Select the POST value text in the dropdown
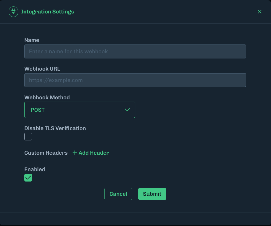This screenshot has height=226, width=271. (x=38, y=110)
